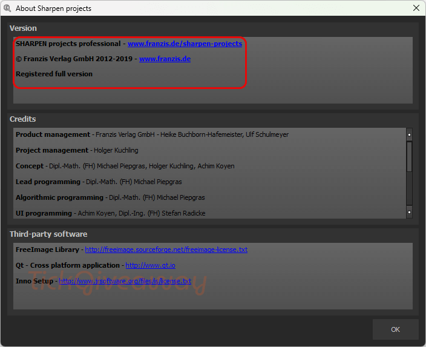Click the 'Registered full version' text

(x=54, y=74)
